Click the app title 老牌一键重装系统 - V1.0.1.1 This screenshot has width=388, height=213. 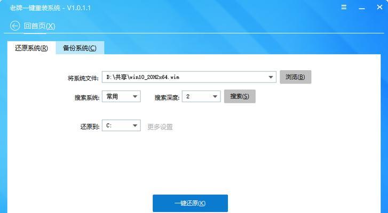click(50, 8)
